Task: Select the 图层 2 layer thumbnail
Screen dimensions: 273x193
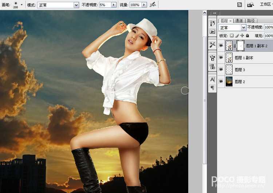Action: (x=229, y=81)
